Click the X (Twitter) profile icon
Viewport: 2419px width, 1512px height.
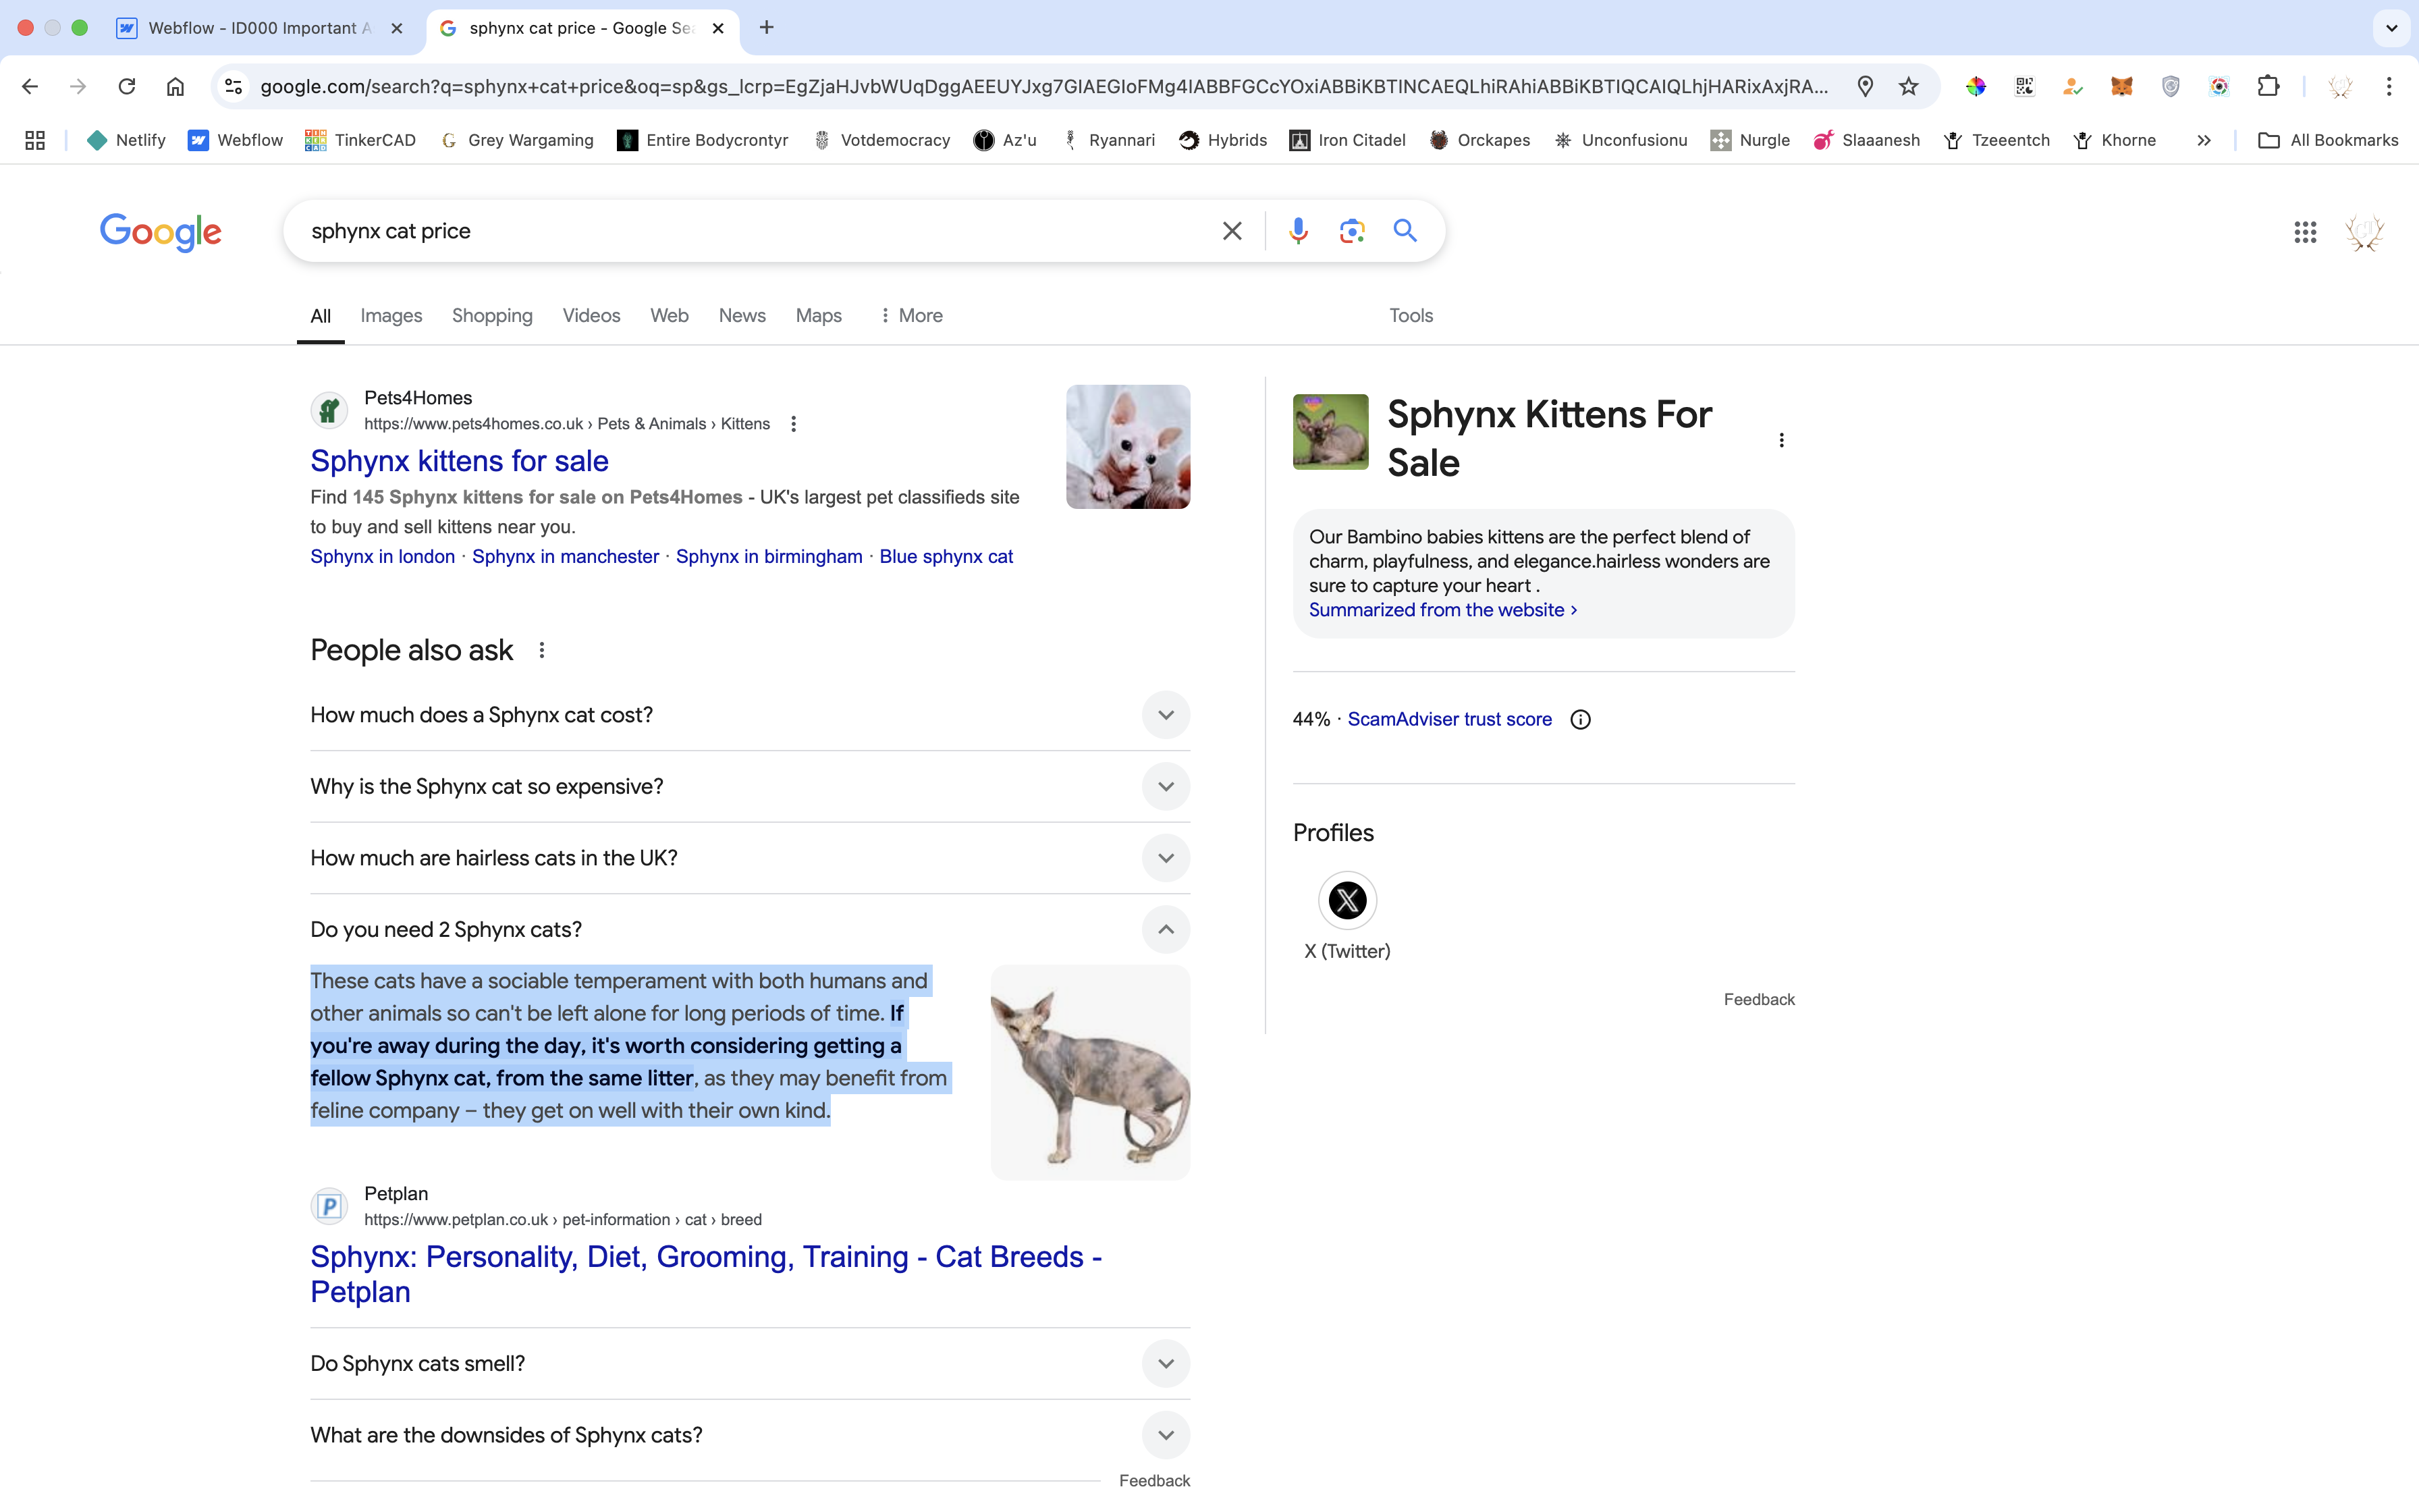1347,900
